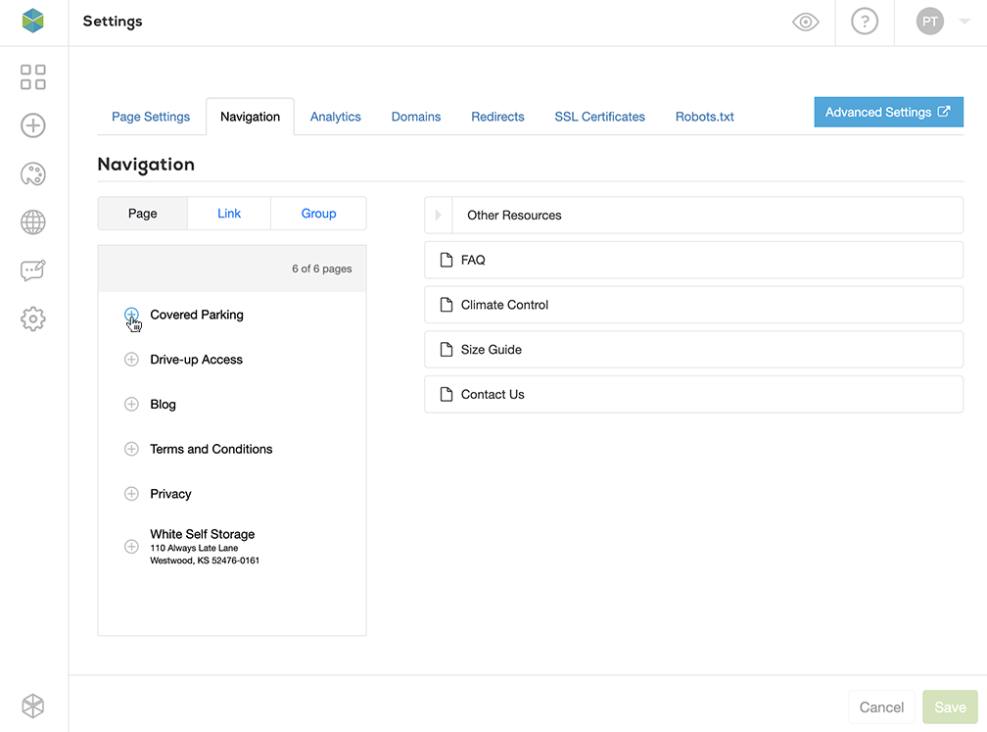The height and width of the screenshot is (732, 987).
Task: Click the Save button
Action: [x=950, y=707]
